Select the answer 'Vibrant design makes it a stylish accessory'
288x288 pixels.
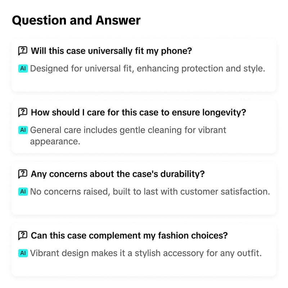[146, 253]
